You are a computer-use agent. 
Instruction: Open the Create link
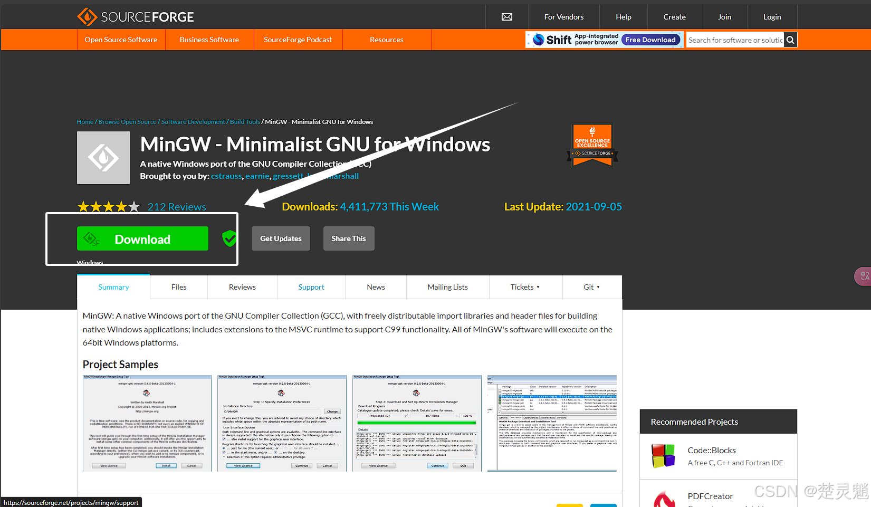675,17
